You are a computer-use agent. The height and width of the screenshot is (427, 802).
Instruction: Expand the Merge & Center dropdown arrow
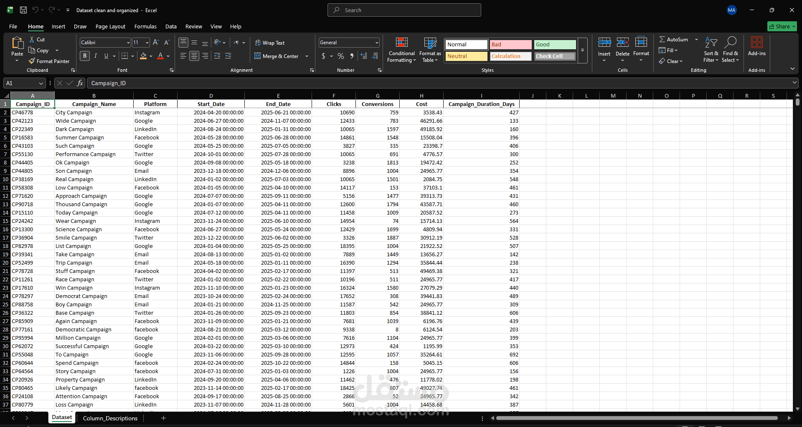click(307, 56)
